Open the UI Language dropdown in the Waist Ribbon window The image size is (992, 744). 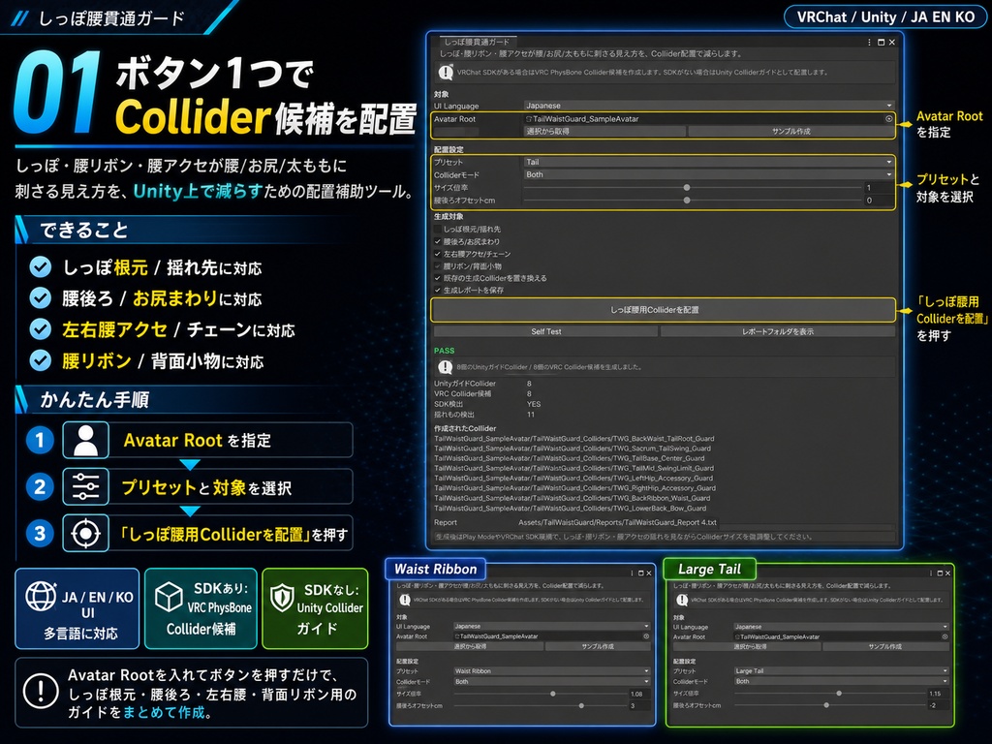pyautogui.click(x=551, y=627)
